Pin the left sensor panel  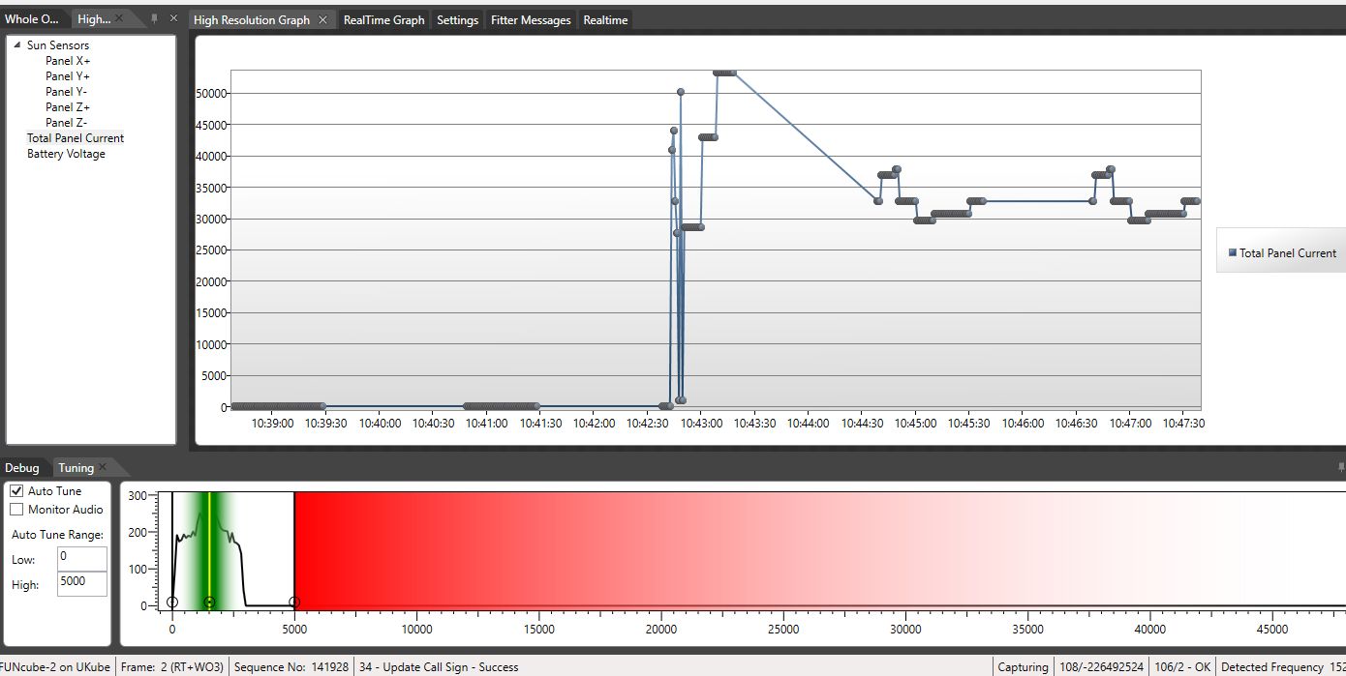[x=154, y=18]
